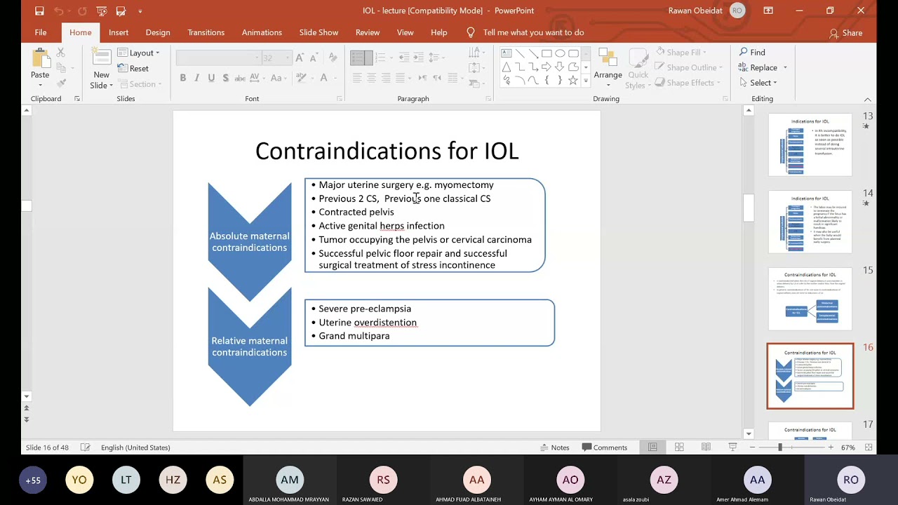Switch to the Animations tab
The image size is (898, 505).
click(262, 32)
